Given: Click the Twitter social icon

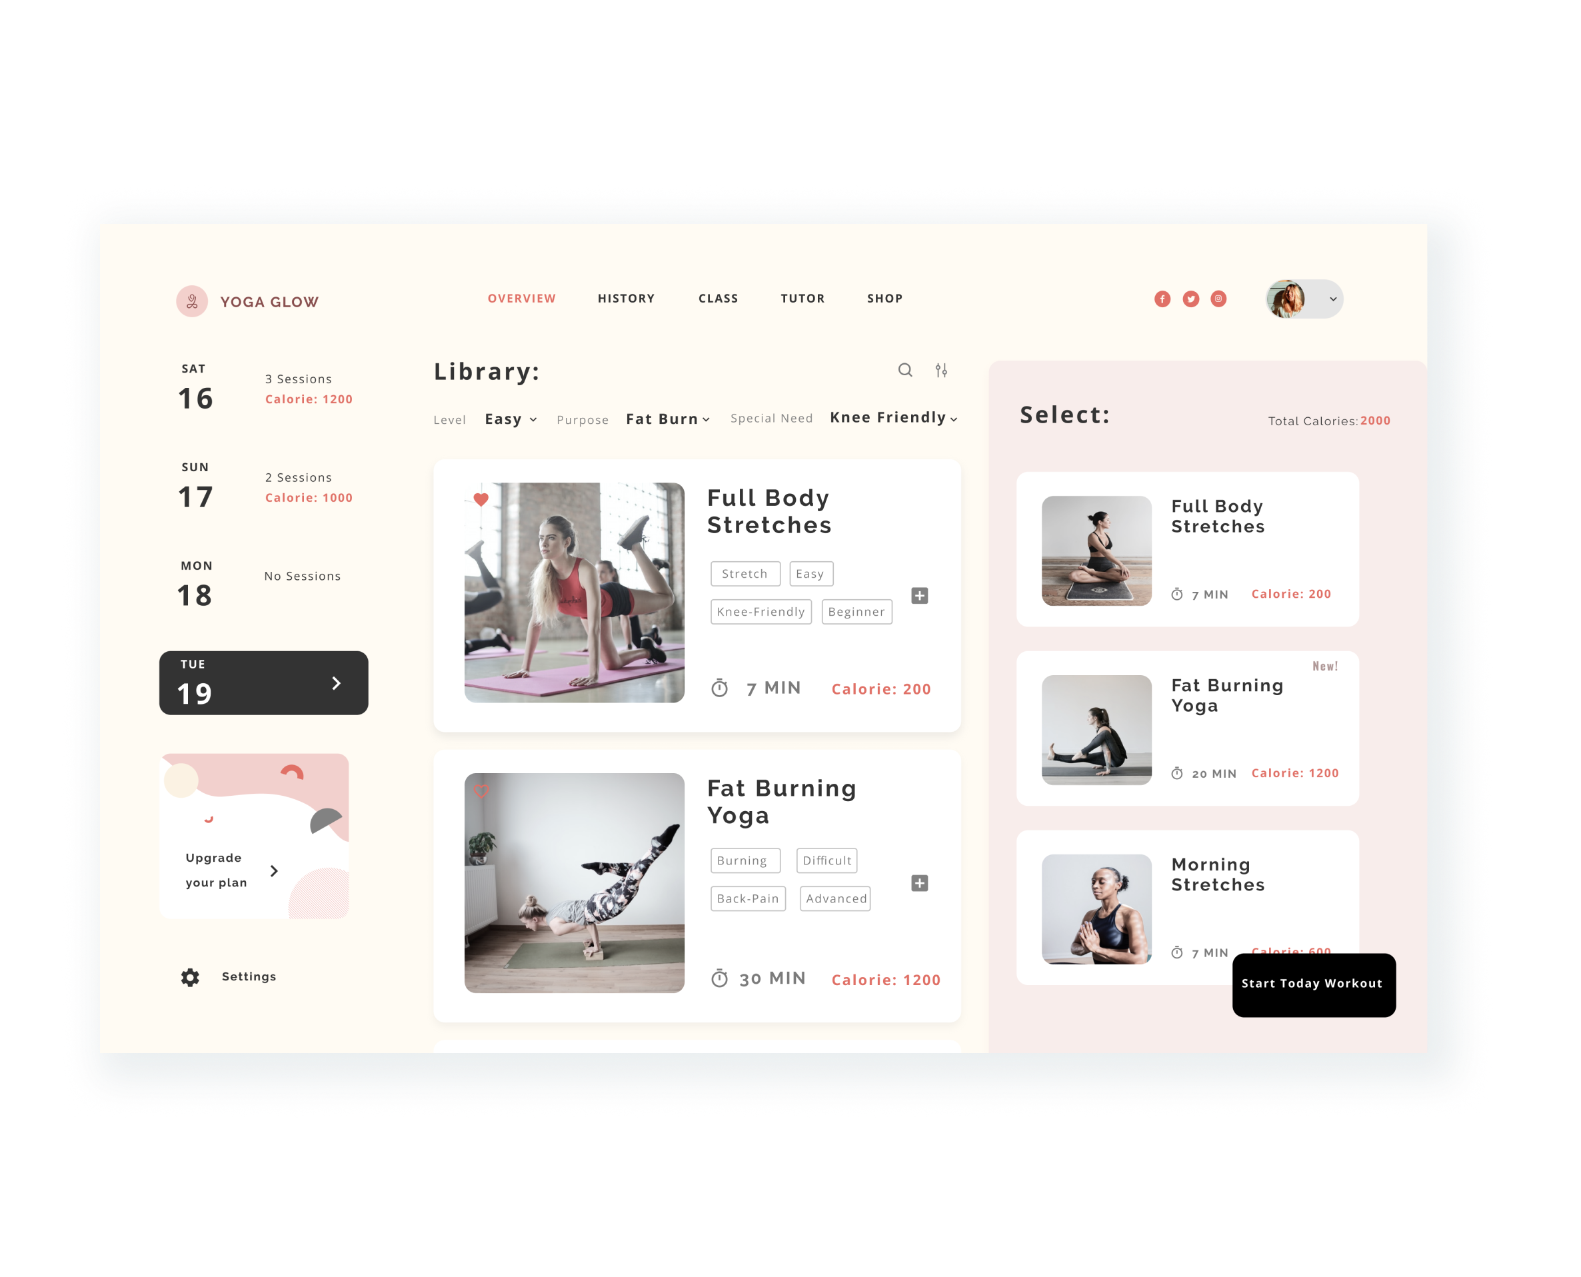Looking at the screenshot, I should coord(1190,299).
